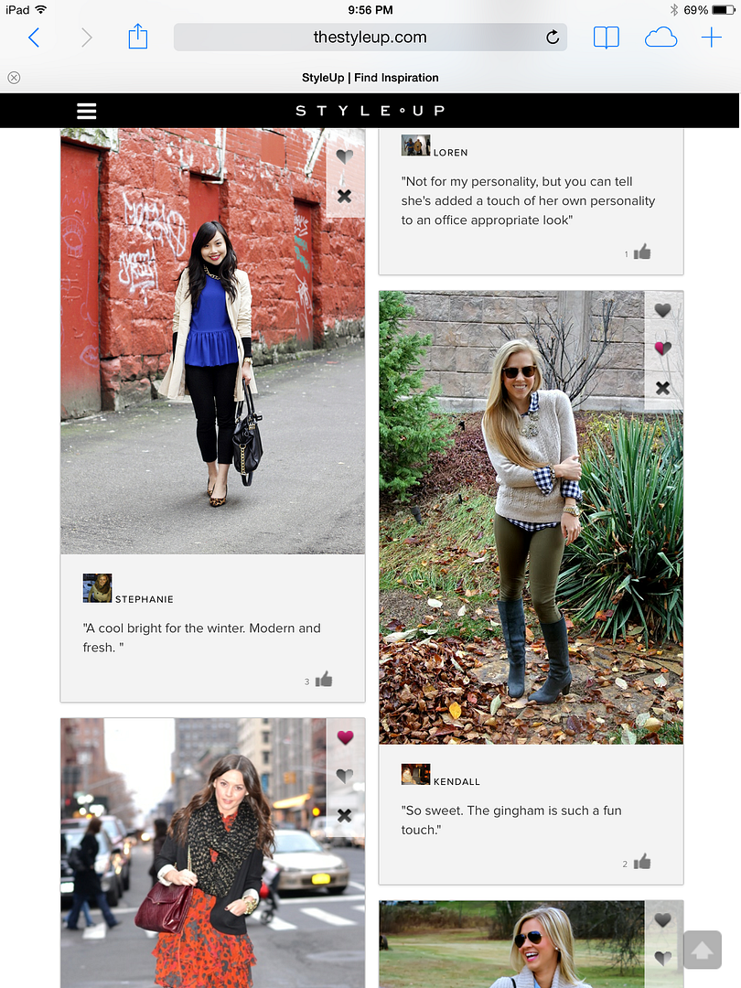Screen dimensions: 741x988
Task: Dismiss the gingham sweater outfit
Action: [662, 388]
